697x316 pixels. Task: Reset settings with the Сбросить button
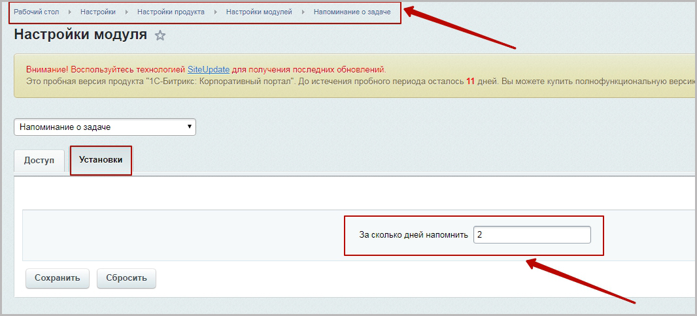tap(126, 278)
